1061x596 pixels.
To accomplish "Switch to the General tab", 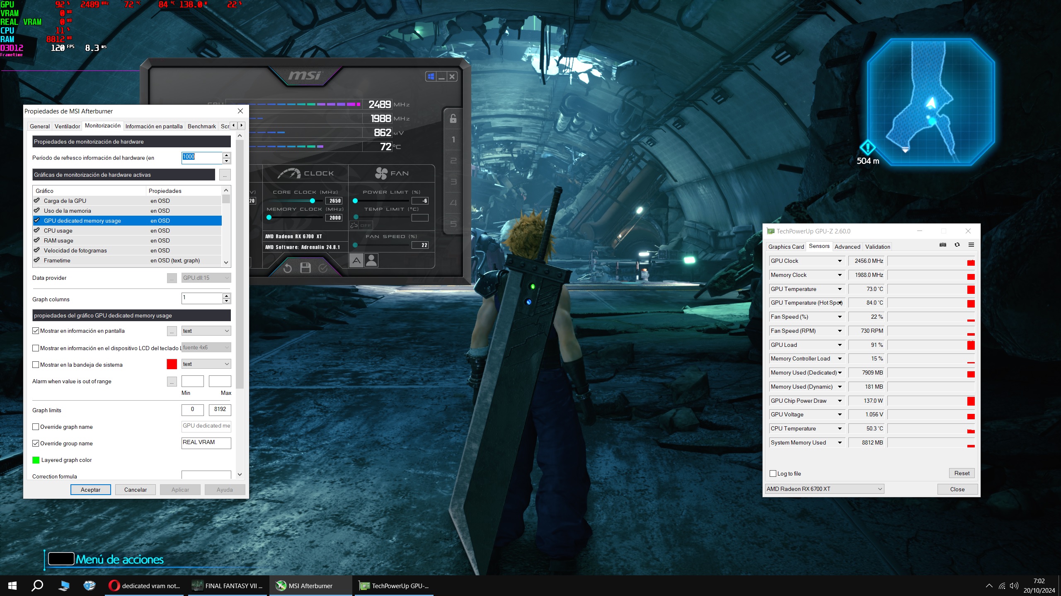I will click(39, 126).
